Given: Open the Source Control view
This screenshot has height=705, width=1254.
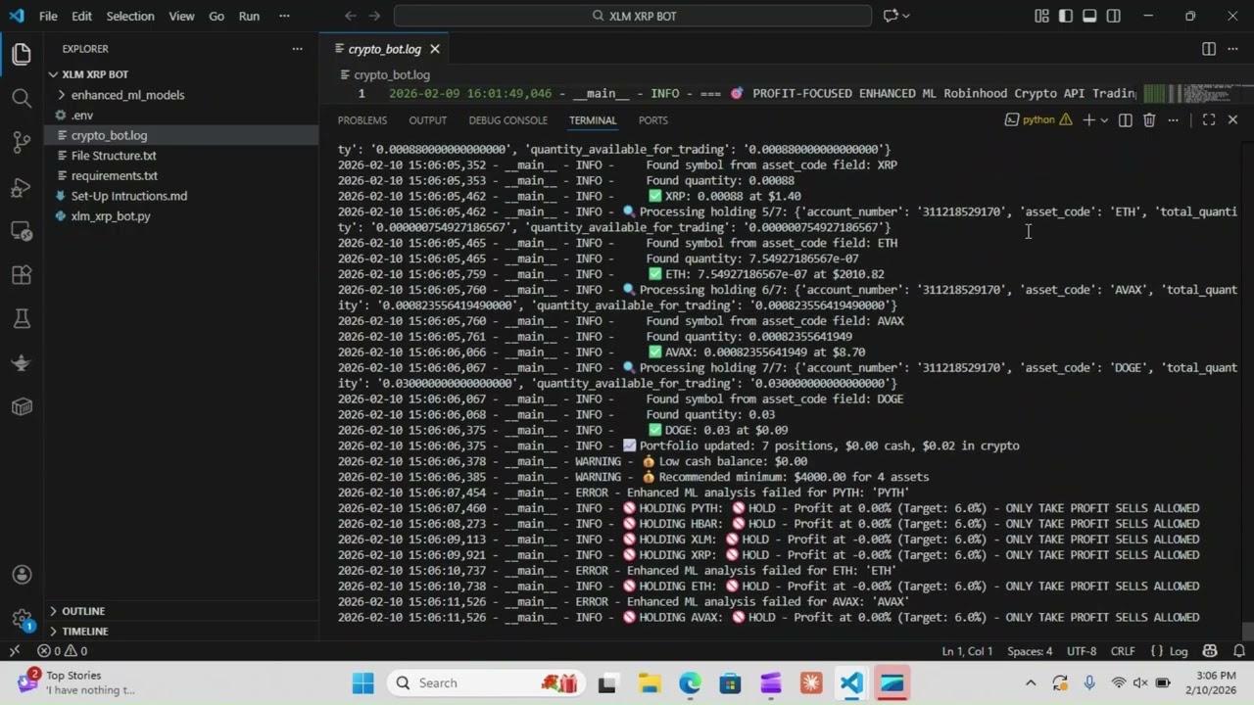Looking at the screenshot, I should click(x=22, y=143).
